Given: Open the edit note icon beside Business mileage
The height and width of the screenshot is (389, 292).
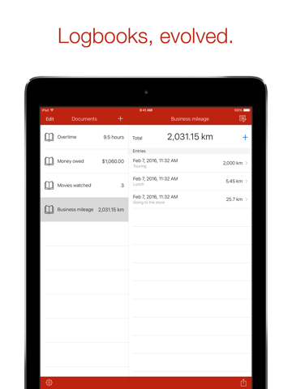Looking at the screenshot, I should (x=243, y=118).
